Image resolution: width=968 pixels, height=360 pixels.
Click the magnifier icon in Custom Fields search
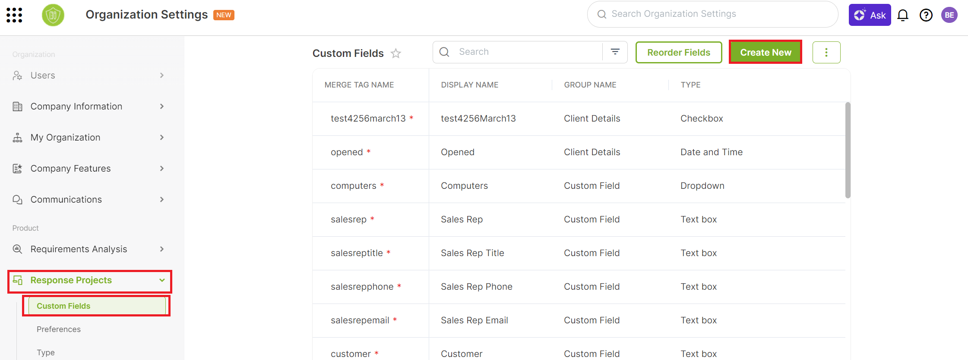[x=444, y=52]
